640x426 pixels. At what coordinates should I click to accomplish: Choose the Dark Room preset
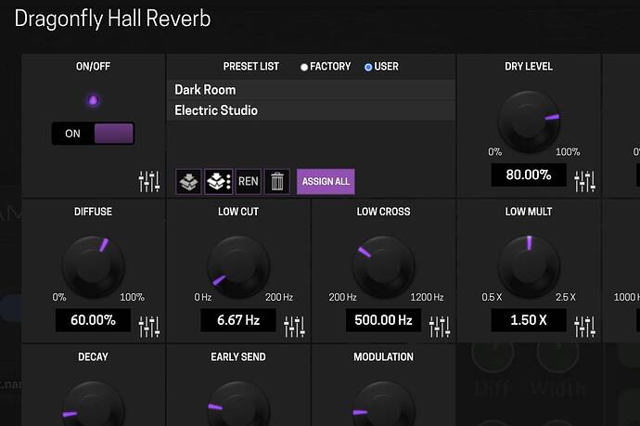(x=311, y=90)
